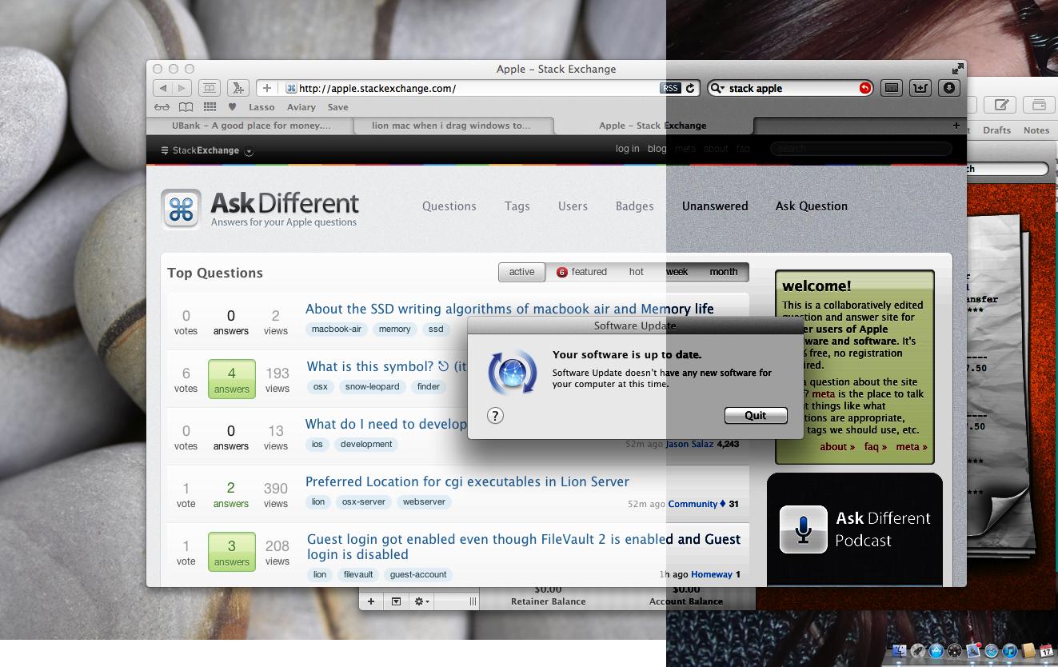Click the RSS badge in the address bar
This screenshot has width=1058, height=667.
click(x=670, y=88)
